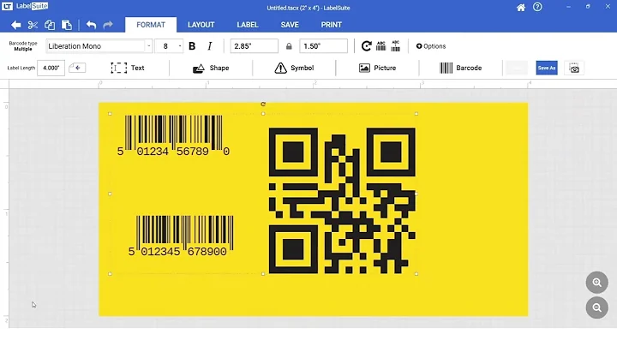Click the Save As button
The image size is (617, 346).
click(547, 68)
